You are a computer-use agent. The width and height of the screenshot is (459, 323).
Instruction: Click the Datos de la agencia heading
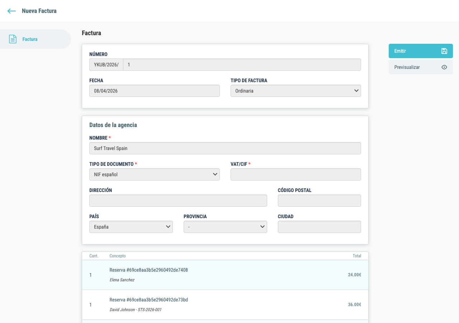point(113,125)
